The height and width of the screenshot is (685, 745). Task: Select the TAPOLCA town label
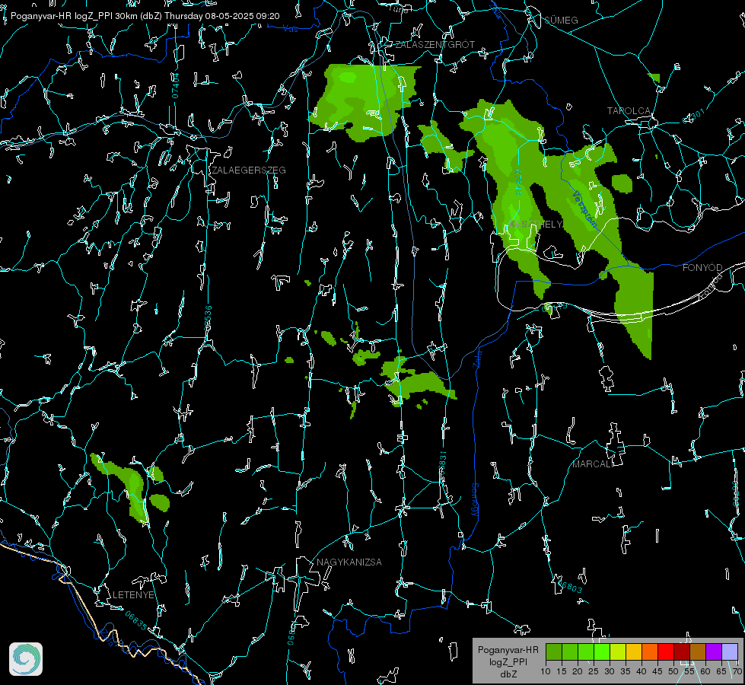(629, 111)
